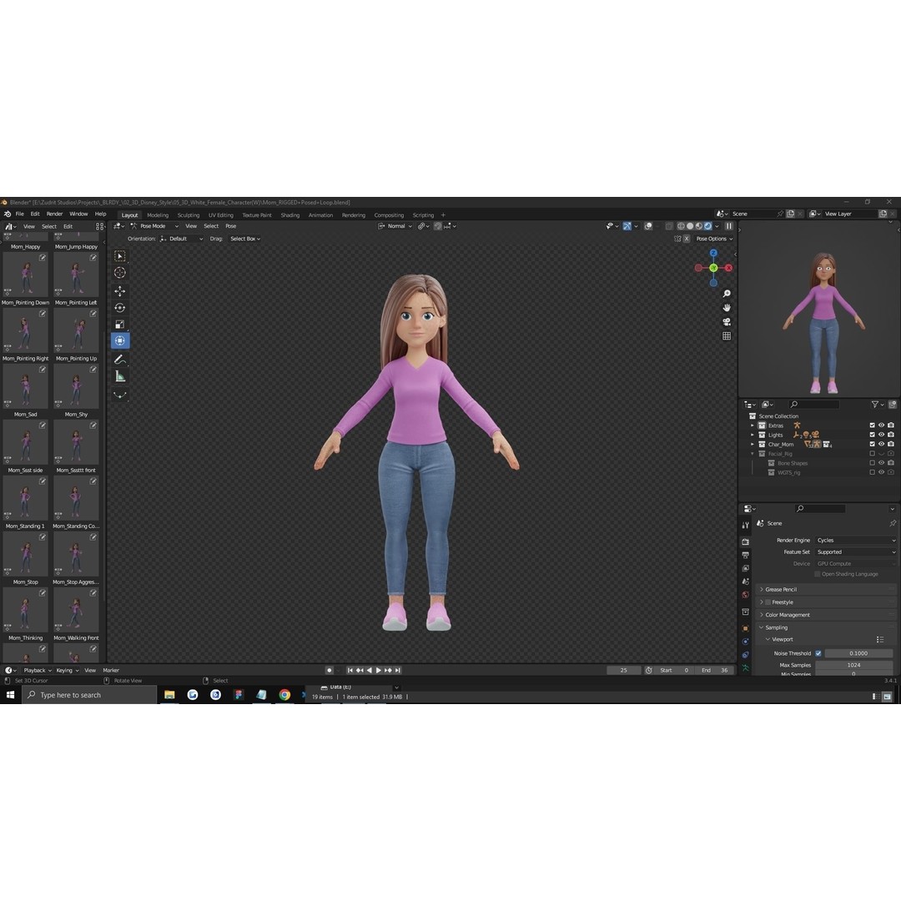This screenshot has width=901, height=901.
Task: Click the current frame field showing 25
Action: click(x=623, y=671)
